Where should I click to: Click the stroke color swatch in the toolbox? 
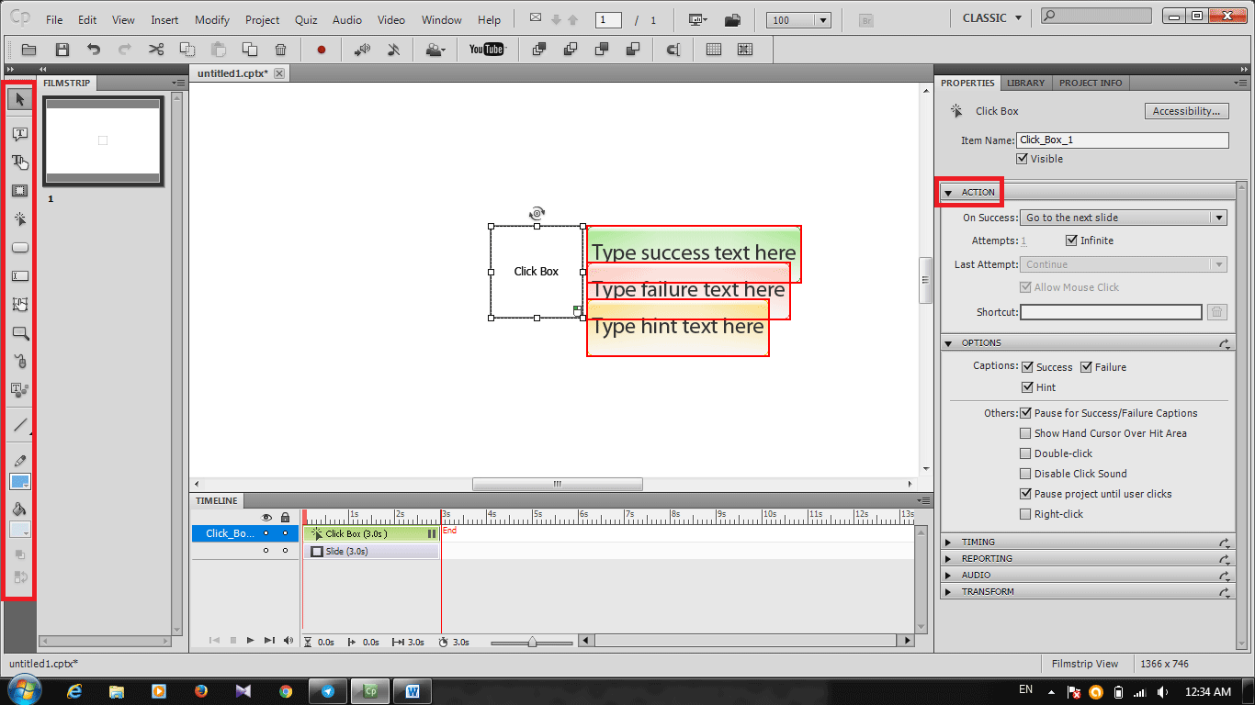[19, 481]
